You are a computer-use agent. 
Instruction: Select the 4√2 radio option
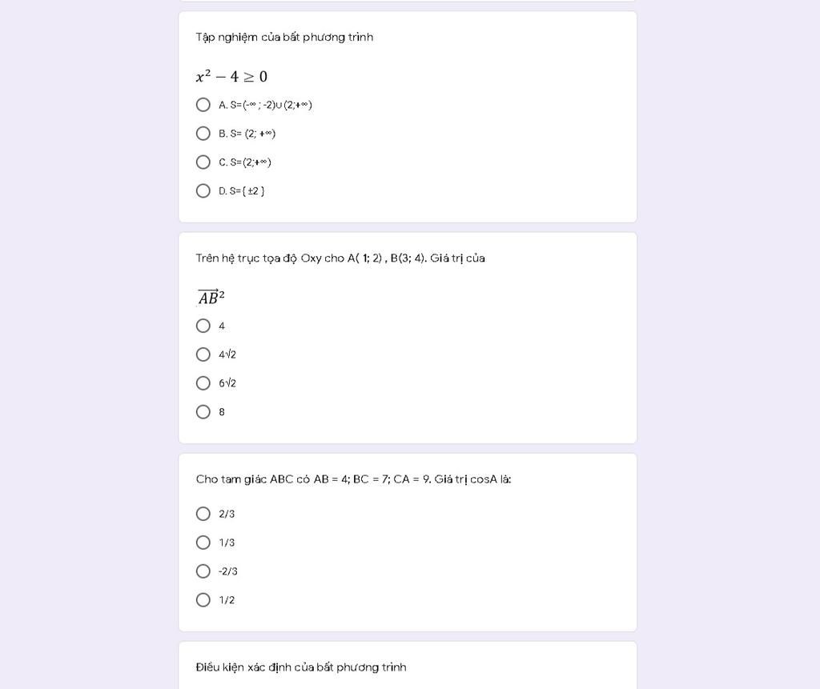tap(203, 355)
